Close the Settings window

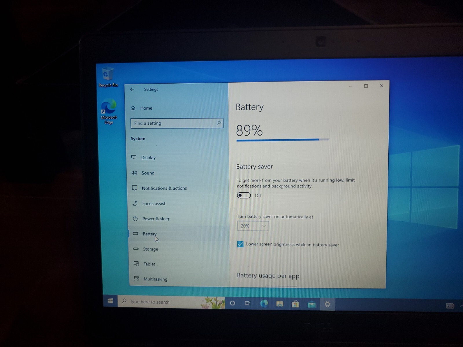click(382, 86)
